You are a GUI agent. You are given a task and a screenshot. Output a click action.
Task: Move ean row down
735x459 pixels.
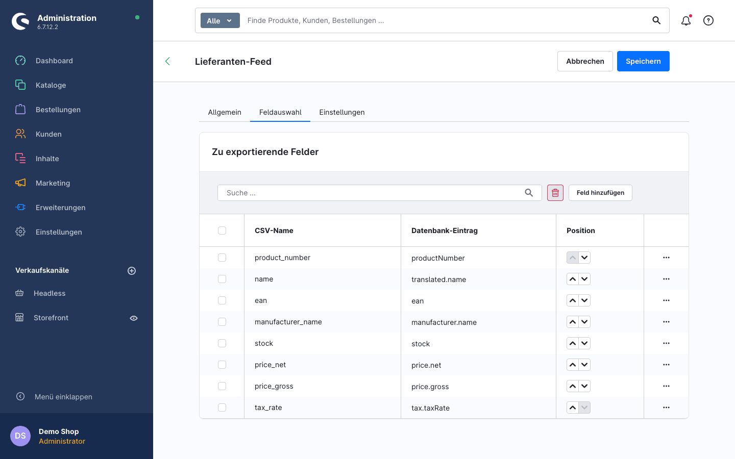pos(585,300)
